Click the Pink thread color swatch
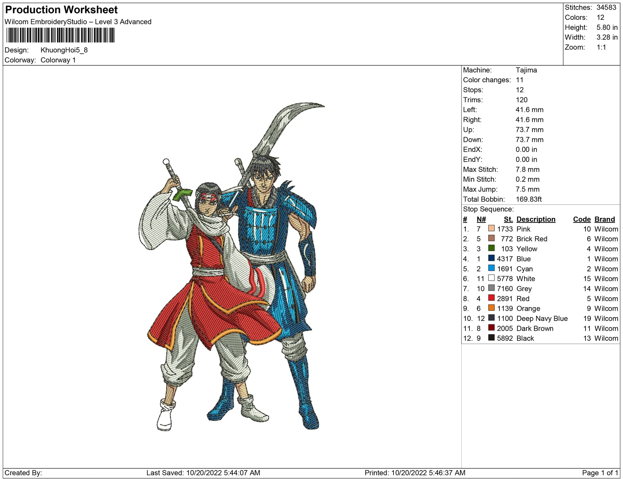The image size is (623, 479). [491, 228]
